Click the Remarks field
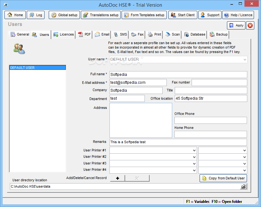 [178, 142]
